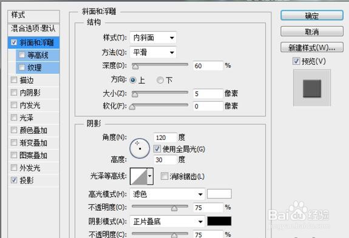Enable the 等高线 checkbox
The width and height of the screenshot is (349, 238).
coord(22,55)
